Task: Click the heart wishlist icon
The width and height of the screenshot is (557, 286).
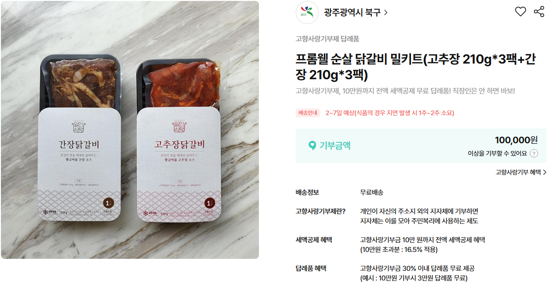Action: [520, 12]
